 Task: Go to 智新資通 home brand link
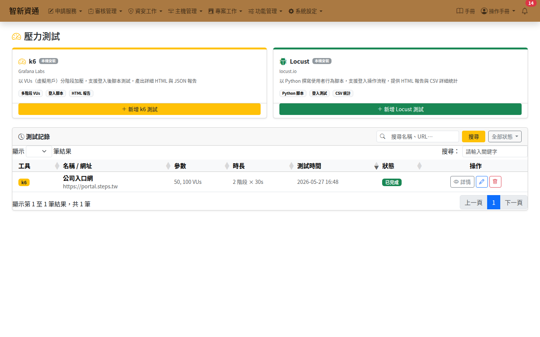pos(24,11)
